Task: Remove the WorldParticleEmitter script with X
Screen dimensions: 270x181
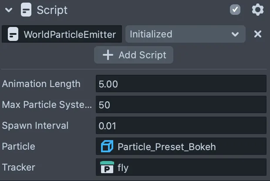Action: [258, 34]
